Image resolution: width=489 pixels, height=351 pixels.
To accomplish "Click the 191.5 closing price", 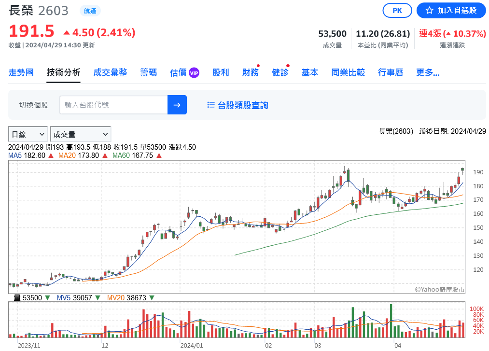I will coord(31,31).
